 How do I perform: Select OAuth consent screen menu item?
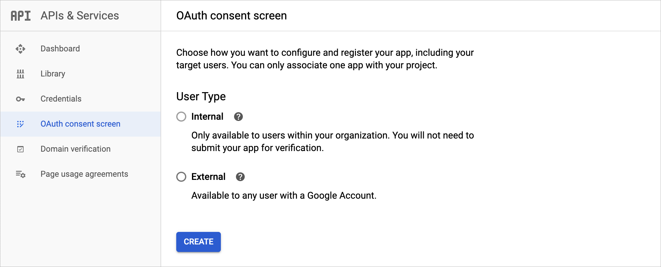(80, 124)
